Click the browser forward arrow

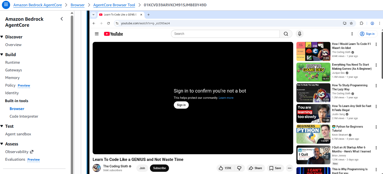pyautogui.click(x=101, y=23)
